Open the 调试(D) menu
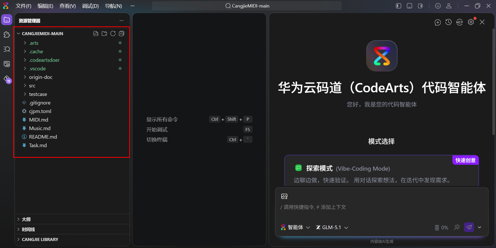Viewport: 496px width, 248px height. [x=91, y=6]
